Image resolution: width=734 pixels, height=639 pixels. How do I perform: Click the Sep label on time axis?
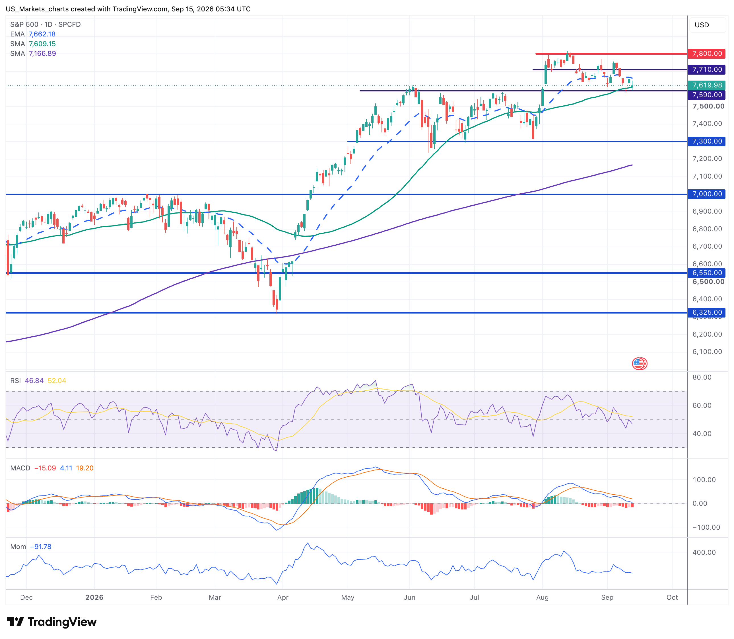coord(607,597)
